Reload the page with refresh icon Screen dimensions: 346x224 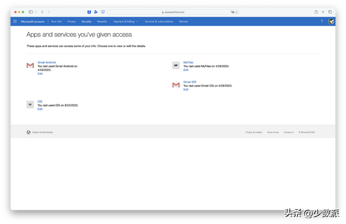pos(237,12)
